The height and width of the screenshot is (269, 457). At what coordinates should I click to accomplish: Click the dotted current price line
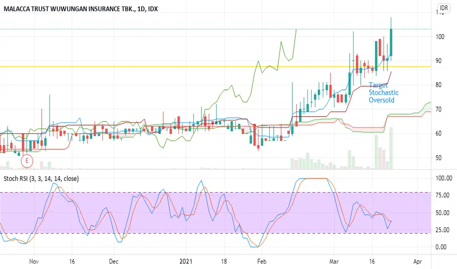point(216,29)
